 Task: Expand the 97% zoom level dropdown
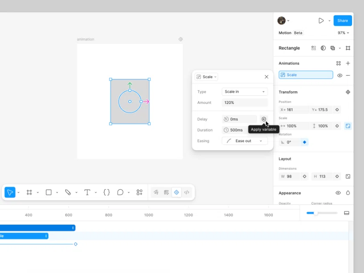343,33
